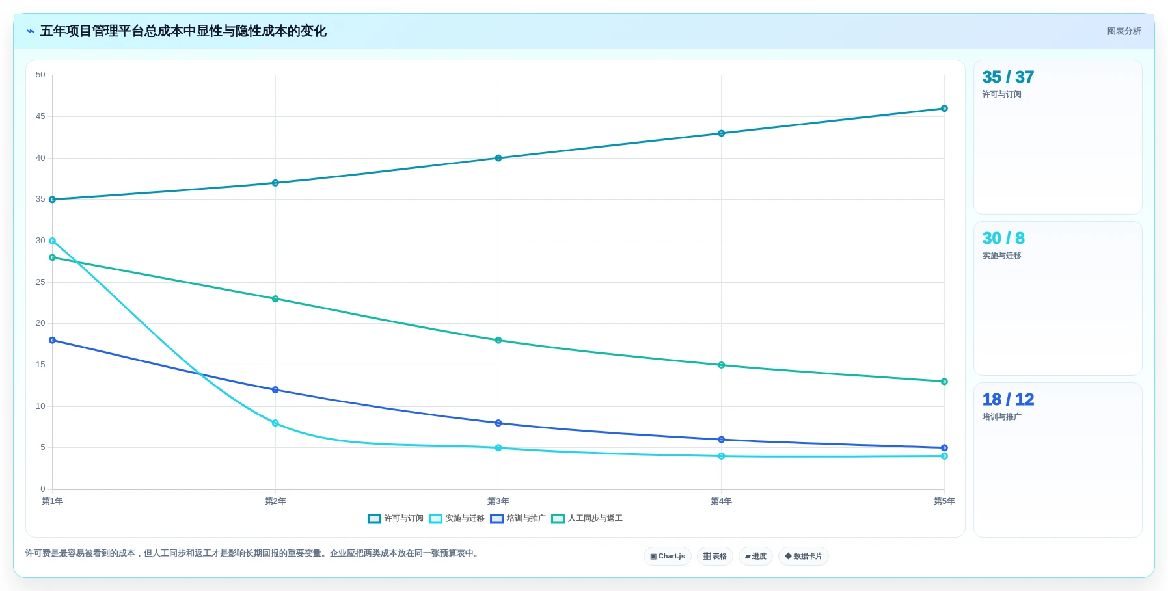Image resolution: width=1168 pixels, height=591 pixels.
Task: Click 许可与订阅 data point at 第2年
Action: 275,183
